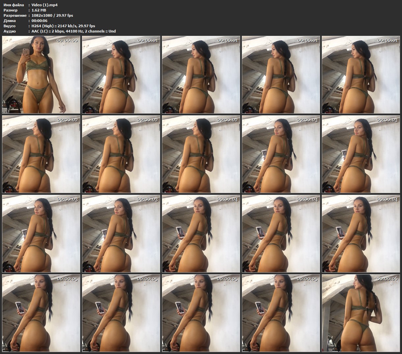This screenshot has height=354, width=402.
Task: Click the "Длина" label
Action: point(9,21)
